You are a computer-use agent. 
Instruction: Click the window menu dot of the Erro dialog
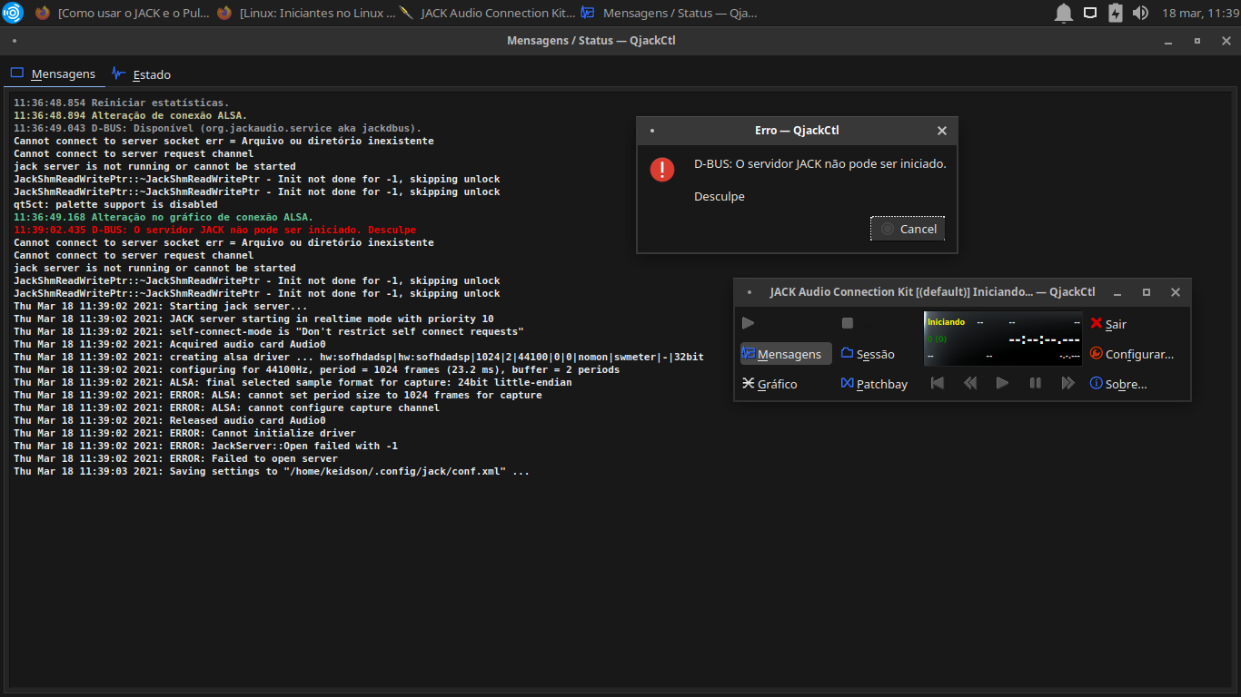click(652, 131)
